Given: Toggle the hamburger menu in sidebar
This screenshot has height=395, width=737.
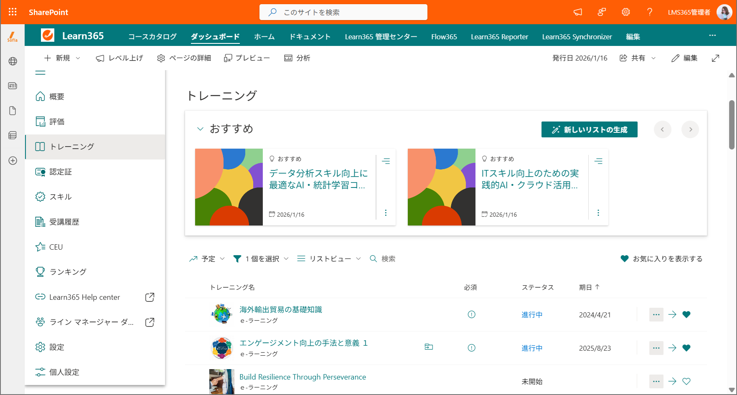Looking at the screenshot, I should 40,73.
